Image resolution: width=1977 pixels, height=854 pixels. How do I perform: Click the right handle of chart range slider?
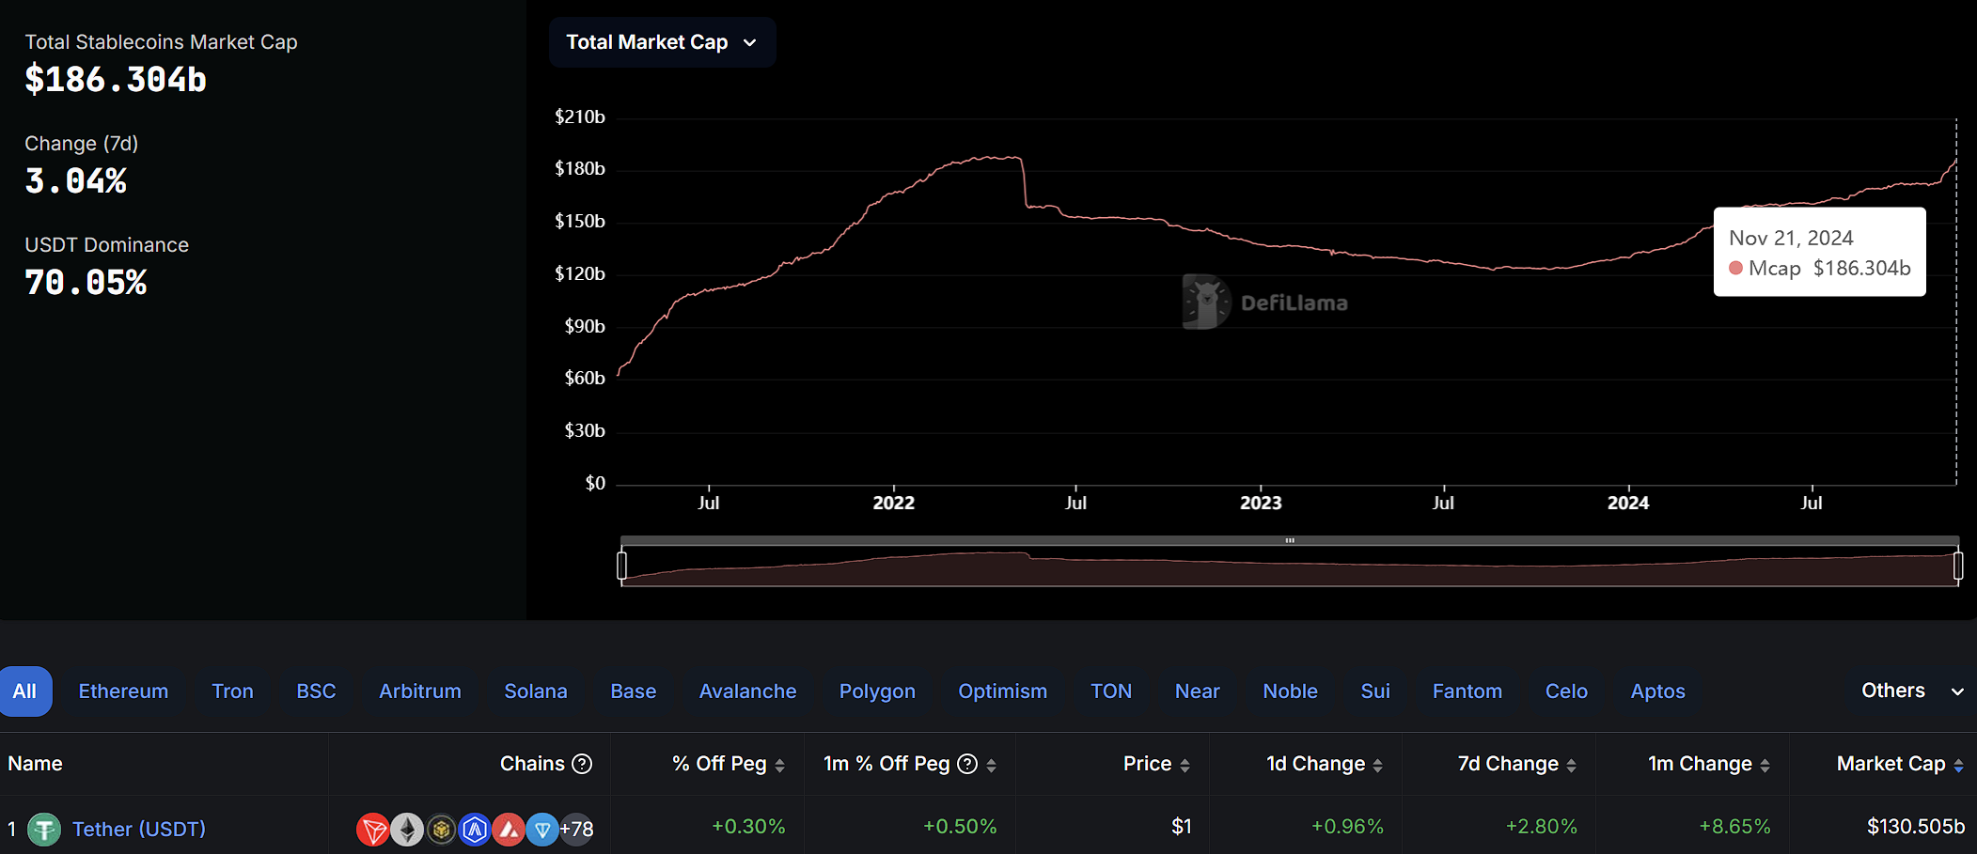[x=1958, y=566]
